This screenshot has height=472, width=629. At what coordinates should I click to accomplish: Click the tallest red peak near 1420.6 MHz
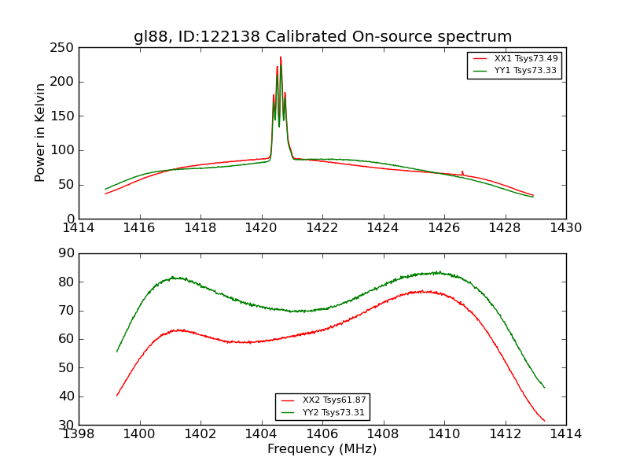click(281, 57)
